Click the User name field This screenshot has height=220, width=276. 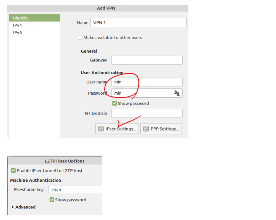tap(147, 82)
